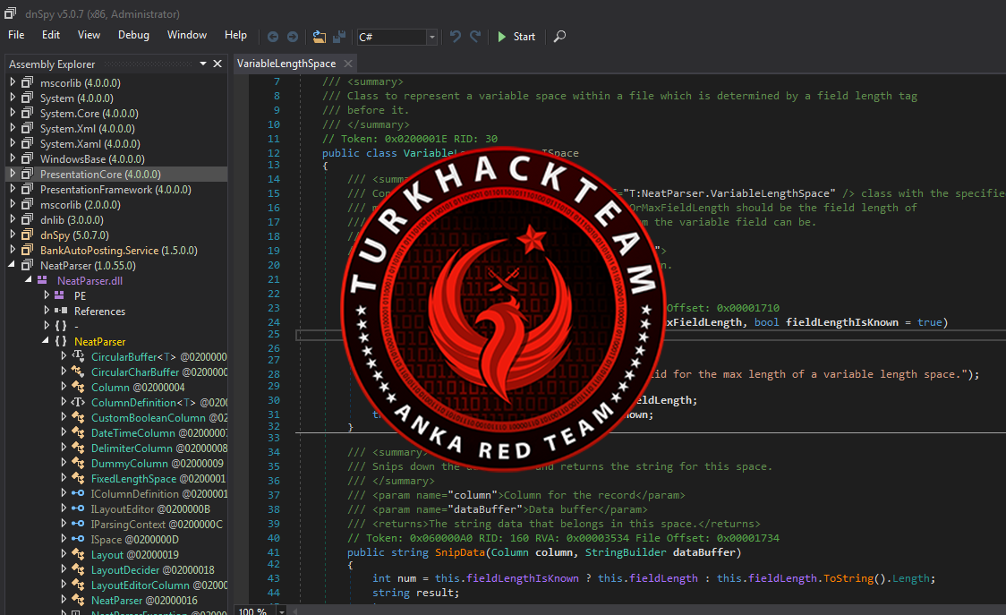Click the navigate backward arrow icon
The image size is (1006, 615).
click(273, 37)
